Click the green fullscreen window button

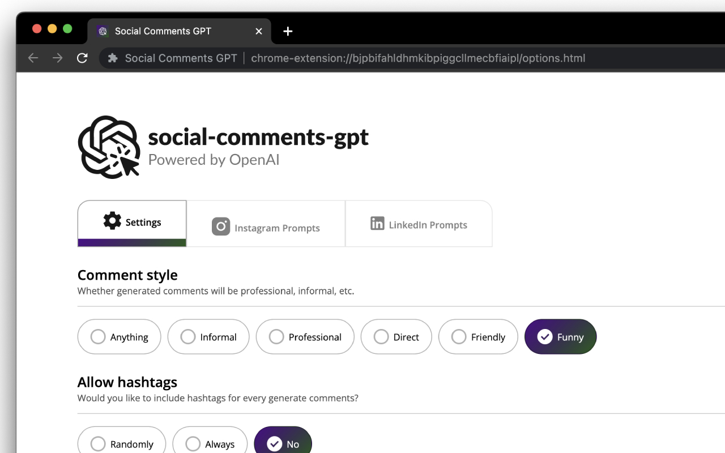[x=67, y=29]
